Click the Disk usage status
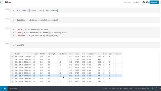161x91 pixels. pos(141,88)
